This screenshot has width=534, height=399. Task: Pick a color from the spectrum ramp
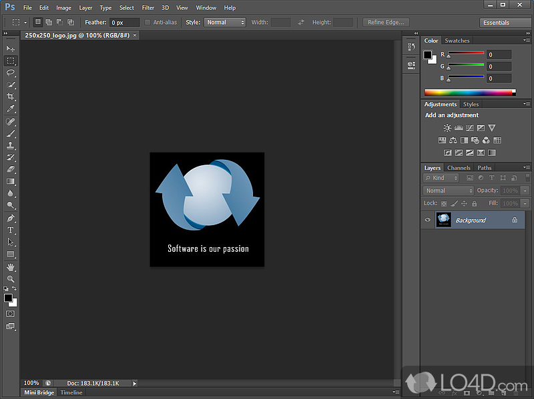(x=467, y=93)
